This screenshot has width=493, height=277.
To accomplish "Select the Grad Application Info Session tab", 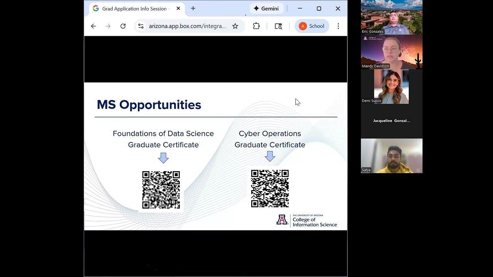I will tap(136, 8).
